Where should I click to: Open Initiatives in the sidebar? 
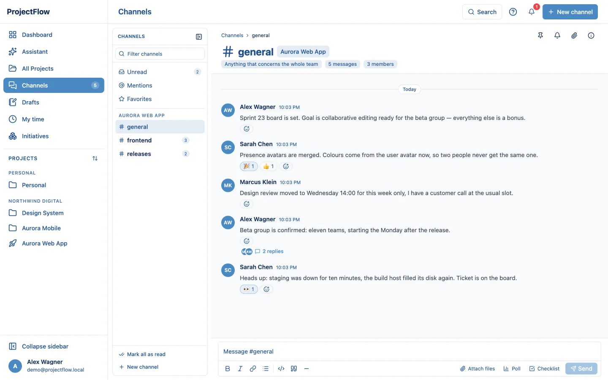[x=54, y=136]
